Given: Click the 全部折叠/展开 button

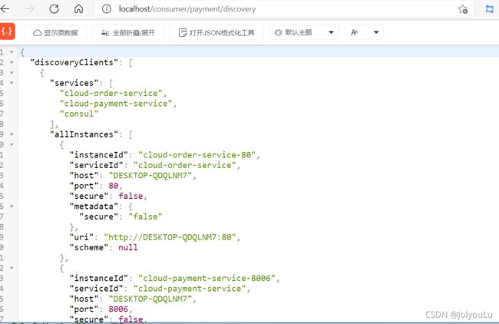Looking at the screenshot, I should tap(128, 32).
